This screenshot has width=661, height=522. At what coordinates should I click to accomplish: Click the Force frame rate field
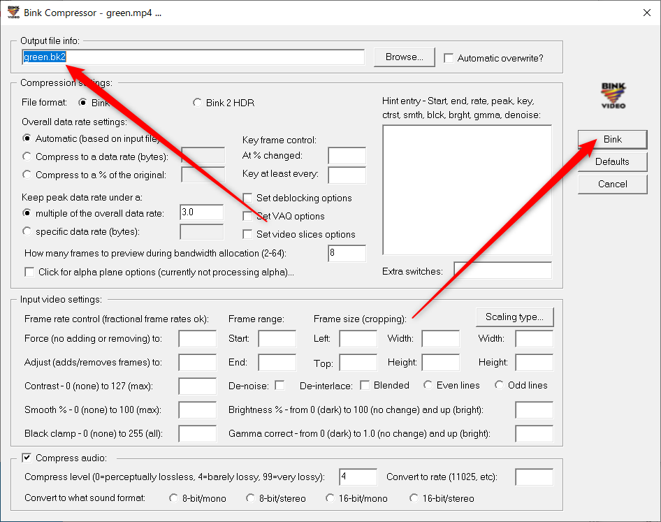pos(197,339)
